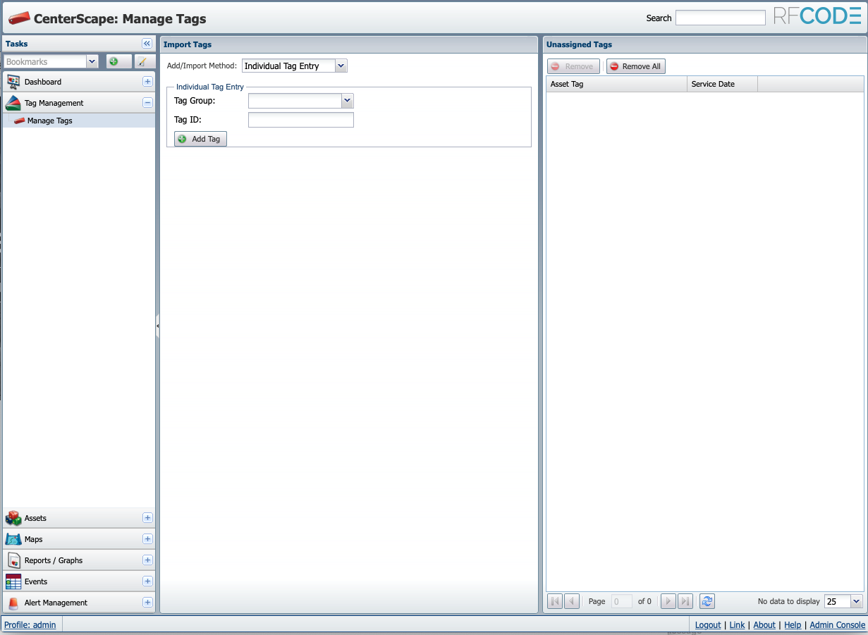Viewport: 868px width, 635px height.
Task: Open the Help link
Action: point(793,625)
